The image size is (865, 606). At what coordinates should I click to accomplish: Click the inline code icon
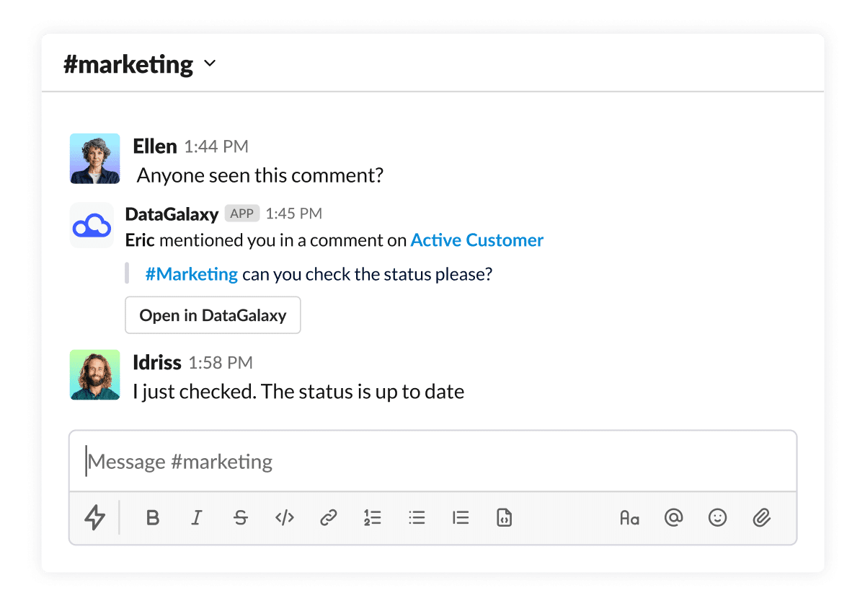(285, 518)
